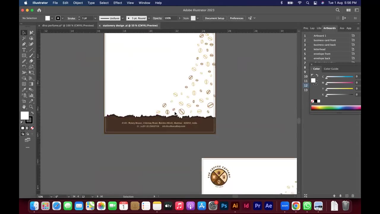Open the stroke color dropdown in control bar
Screen dimensions: 380x214
pyautogui.click(x=62, y=18)
